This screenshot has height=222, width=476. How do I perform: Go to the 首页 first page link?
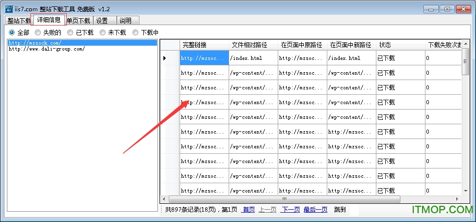[249, 210]
